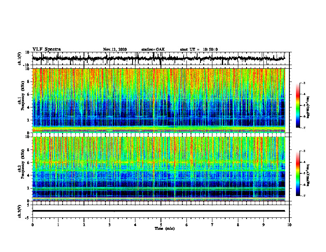Click the "4" kHz tick on ch.2 spectrogram
This screenshot has width=326, height=252.
(28, 175)
